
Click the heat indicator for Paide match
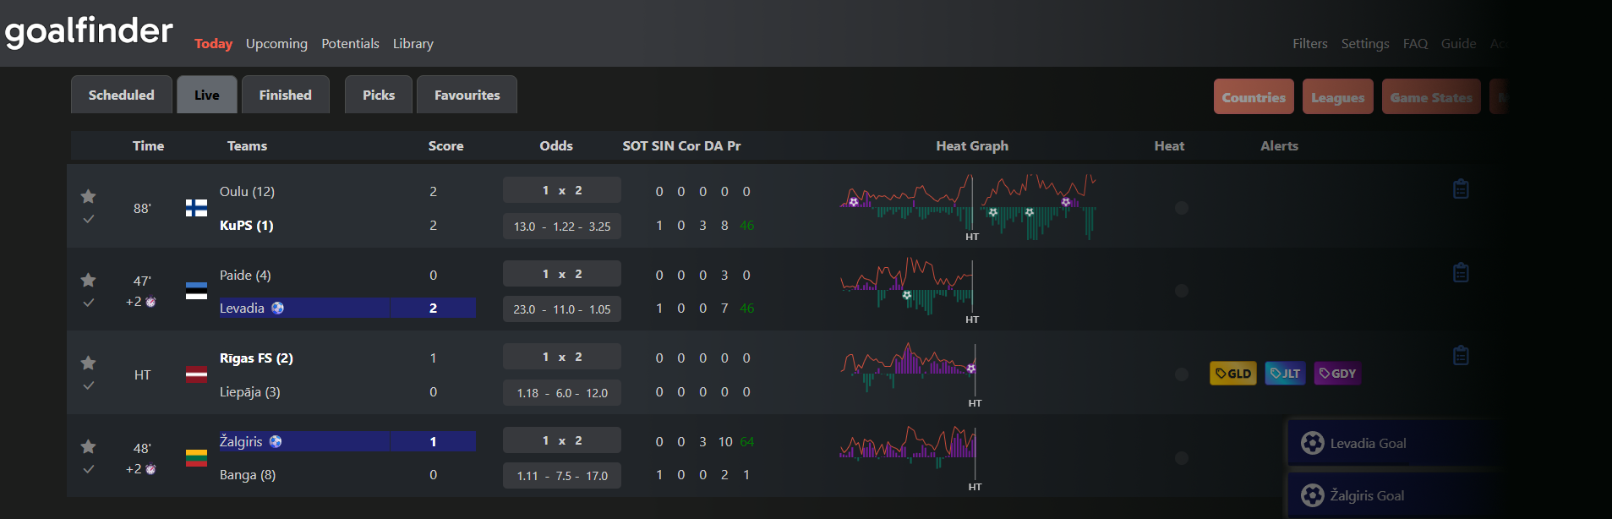coord(1181,291)
